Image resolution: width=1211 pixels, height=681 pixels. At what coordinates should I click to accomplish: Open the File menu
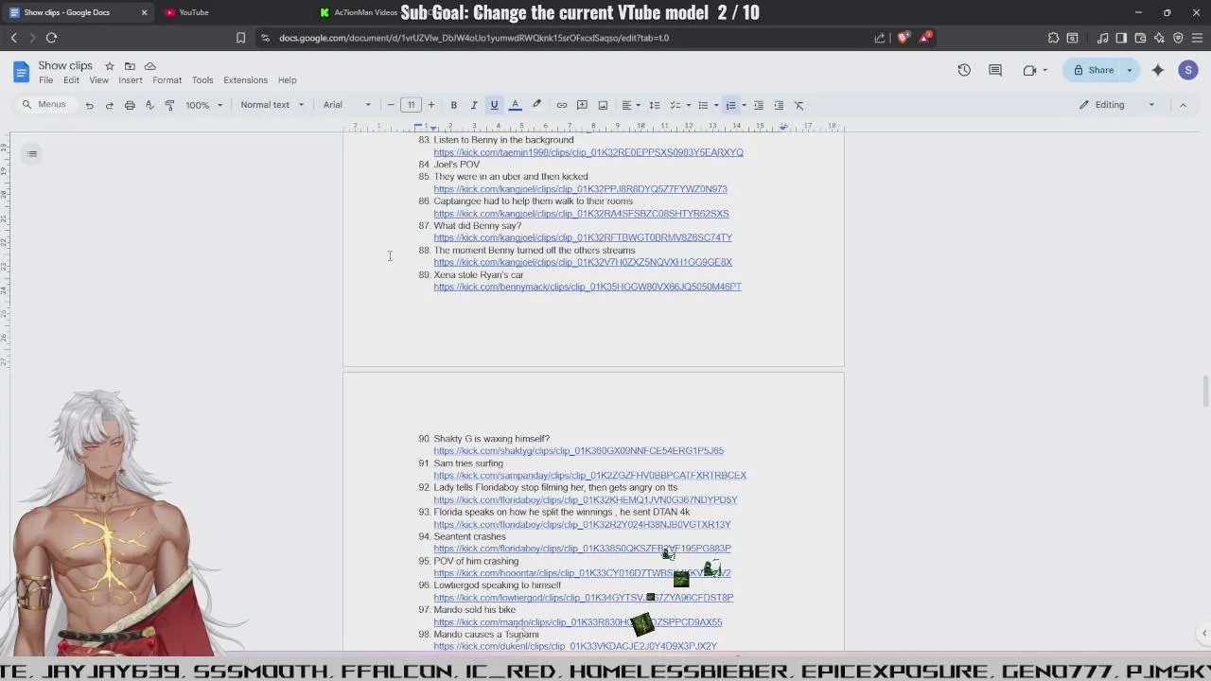coord(45,80)
